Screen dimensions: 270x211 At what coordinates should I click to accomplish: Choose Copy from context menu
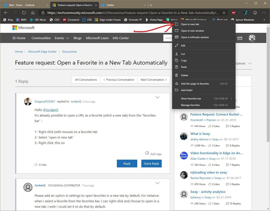(204, 60)
